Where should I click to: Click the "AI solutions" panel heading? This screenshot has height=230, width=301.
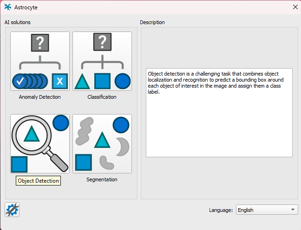[x=18, y=22]
